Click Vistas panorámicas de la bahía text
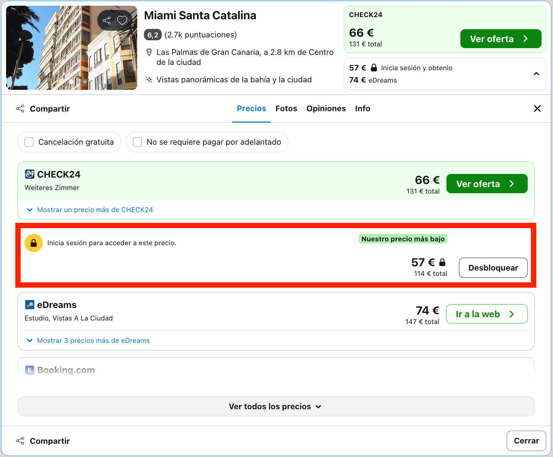Viewport: 553px width, 457px height. tap(234, 79)
